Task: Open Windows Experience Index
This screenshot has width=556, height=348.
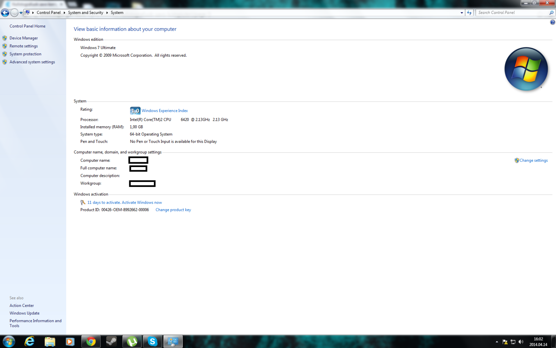Action: [x=165, y=111]
